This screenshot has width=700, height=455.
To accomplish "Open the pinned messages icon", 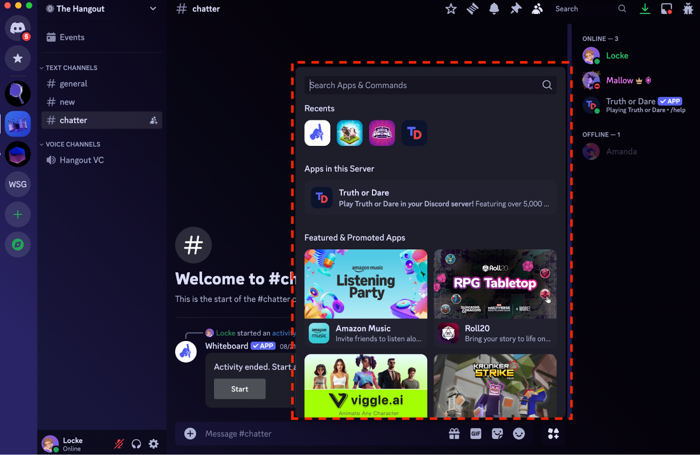I will pyautogui.click(x=515, y=8).
